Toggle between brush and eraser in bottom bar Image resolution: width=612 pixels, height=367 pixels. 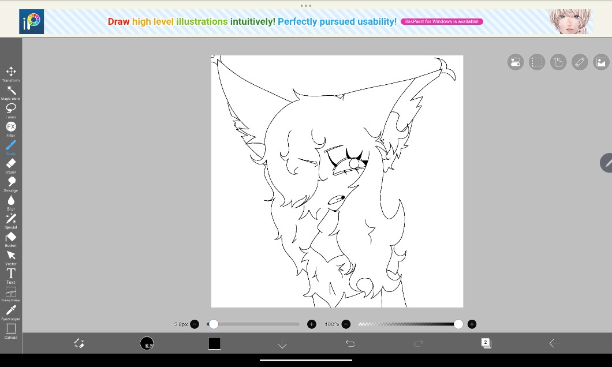79,343
